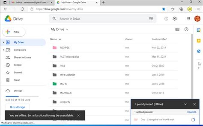Open the Google account avatar

click(x=197, y=19)
